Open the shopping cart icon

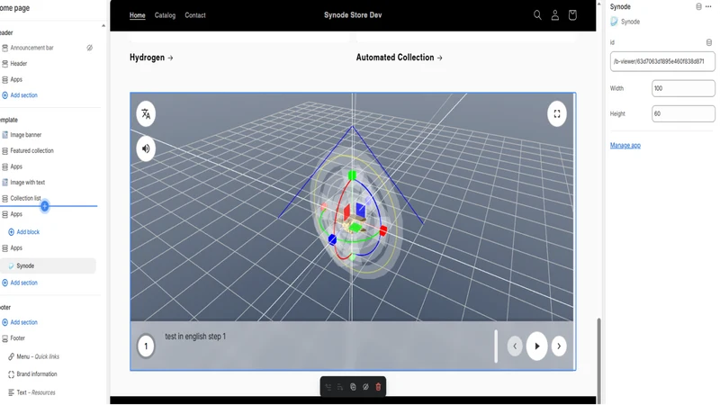click(572, 15)
